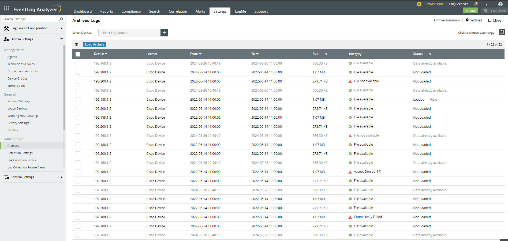This screenshot has height=241, width=508.
Task: Open the user account profile icon
Action: [500, 4]
